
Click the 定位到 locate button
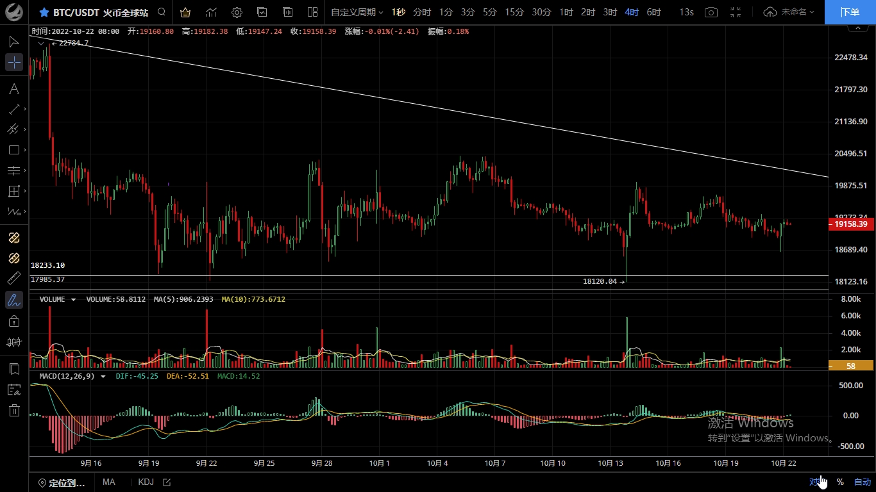click(x=62, y=482)
